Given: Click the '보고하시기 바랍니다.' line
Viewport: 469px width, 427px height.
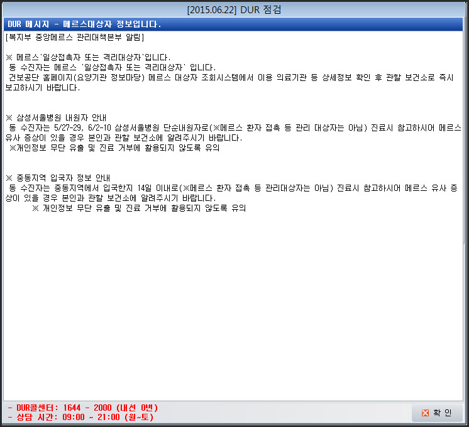Looking at the screenshot, I should (42, 87).
